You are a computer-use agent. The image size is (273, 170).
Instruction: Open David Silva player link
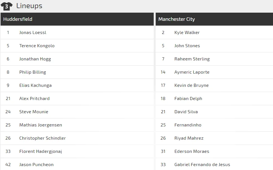point(186,112)
